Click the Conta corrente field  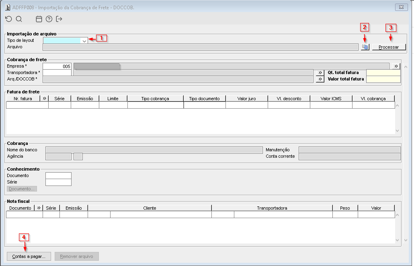[x=350, y=157]
